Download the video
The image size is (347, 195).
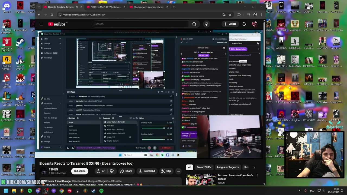coord(147,171)
